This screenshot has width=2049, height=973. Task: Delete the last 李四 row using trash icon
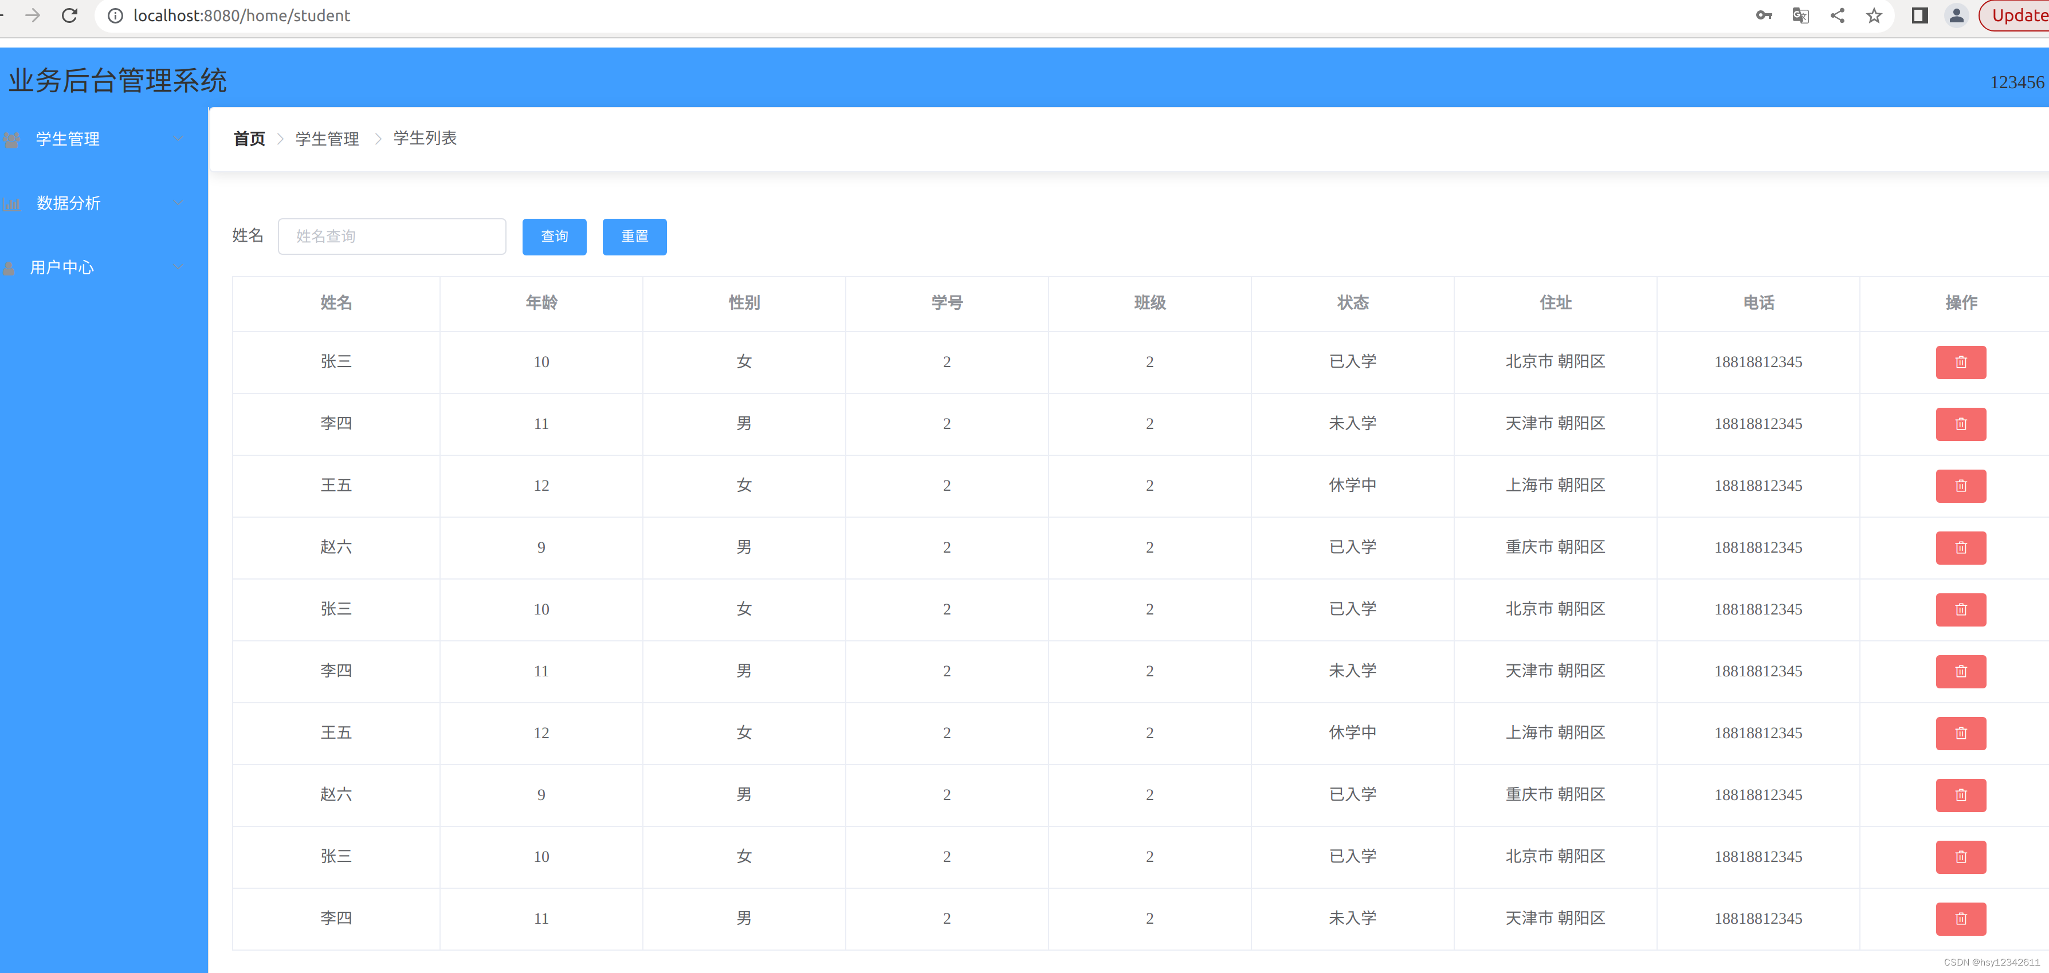coord(1961,919)
